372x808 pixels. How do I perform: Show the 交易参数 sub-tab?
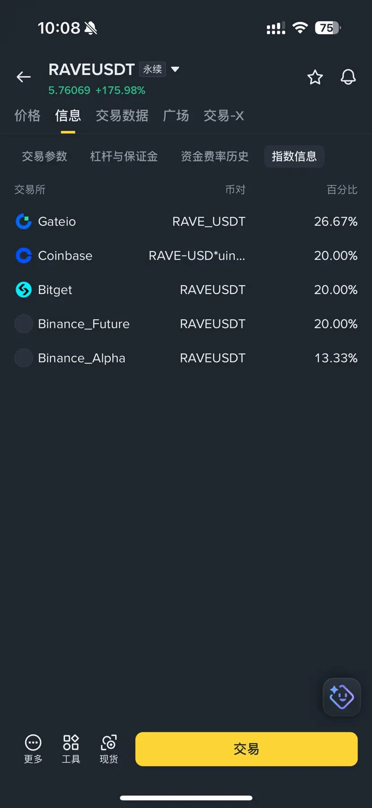pos(44,156)
